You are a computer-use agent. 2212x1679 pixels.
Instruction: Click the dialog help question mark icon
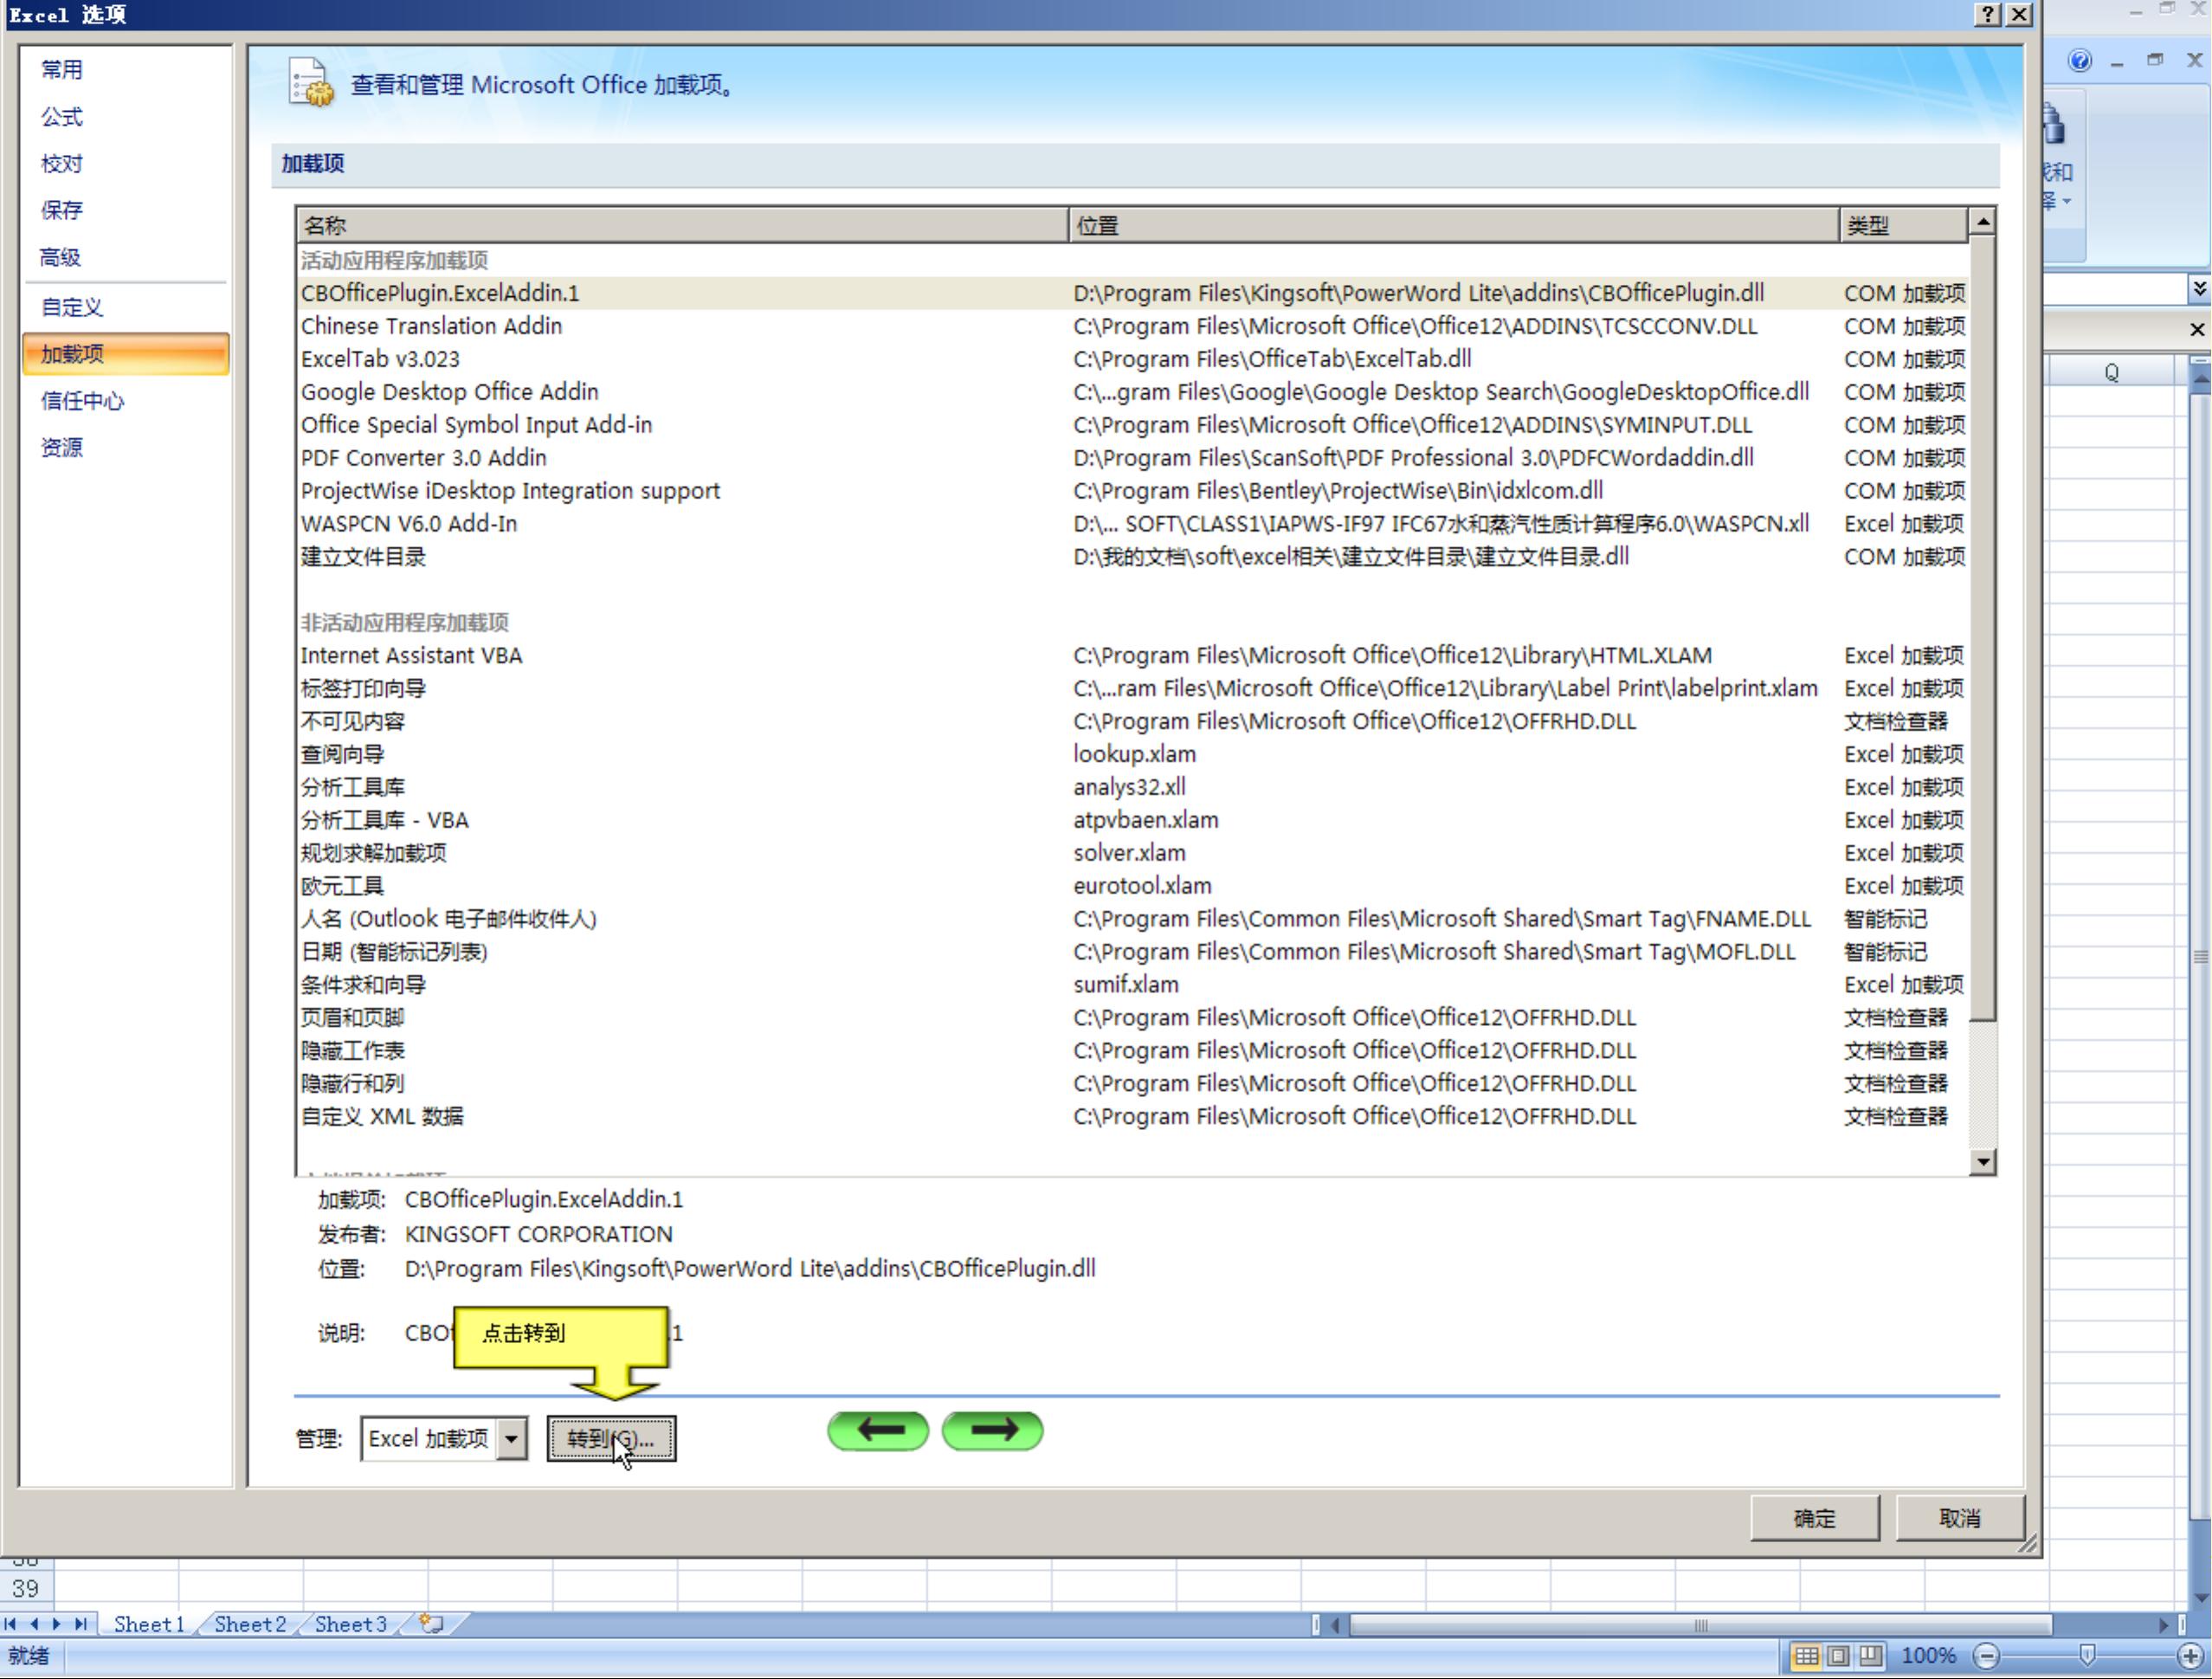pos(1988,14)
